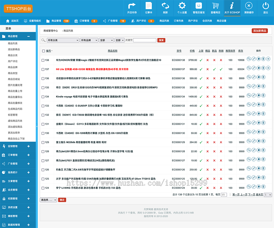
Task: Open 管理员留言 message icon
Action: [x=199, y=6]
